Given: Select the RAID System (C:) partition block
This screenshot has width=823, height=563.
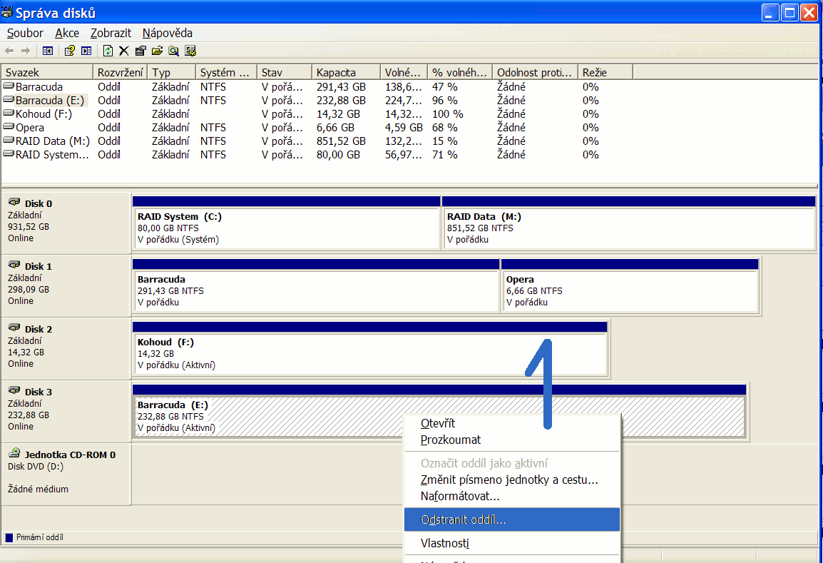Looking at the screenshot, I should click(285, 228).
